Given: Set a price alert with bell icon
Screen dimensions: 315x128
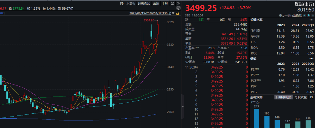Looking at the screenshot, I should [308, 15].
